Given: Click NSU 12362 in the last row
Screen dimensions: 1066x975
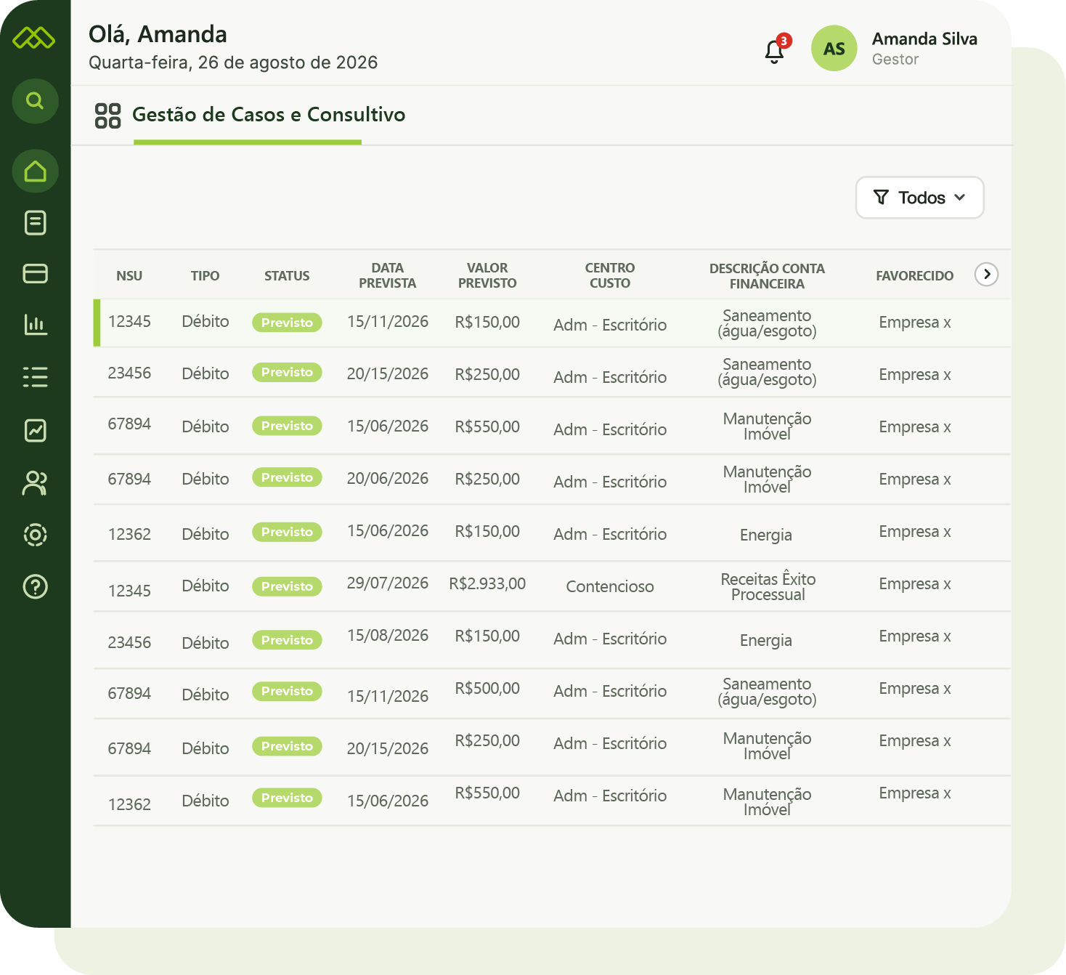Looking at the screenshot, I should click(129, 804).
